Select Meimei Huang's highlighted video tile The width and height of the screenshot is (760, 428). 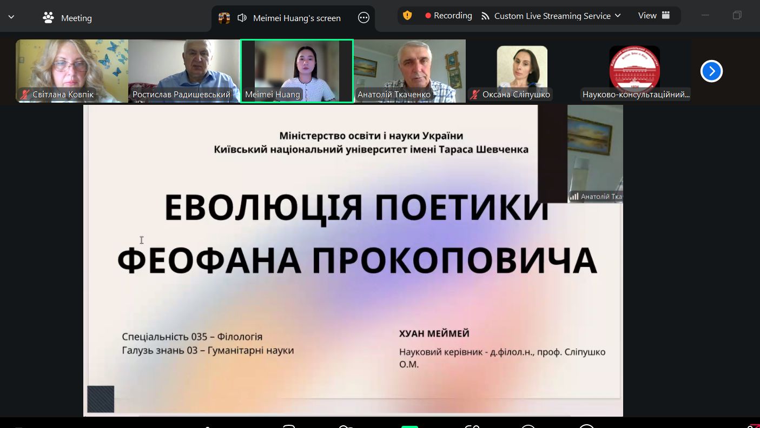[296, 65]
